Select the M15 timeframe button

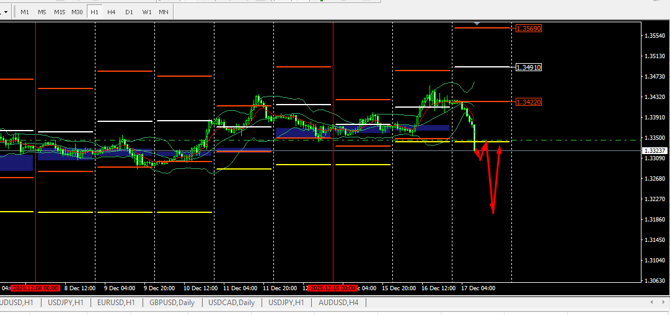tap(60, 12)
